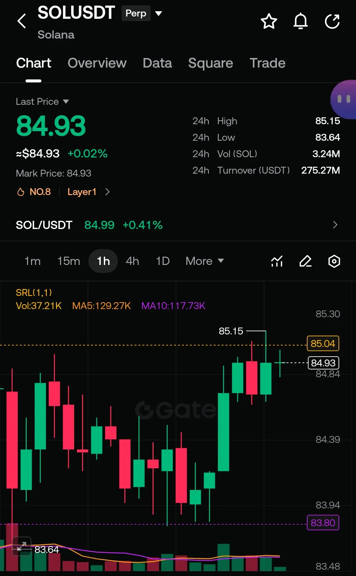356x576 pixels.
Task: Tap the 85.15 chart high annotation
Action: 231,331
